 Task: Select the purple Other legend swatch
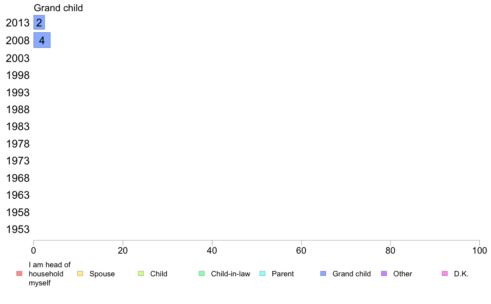384,273
